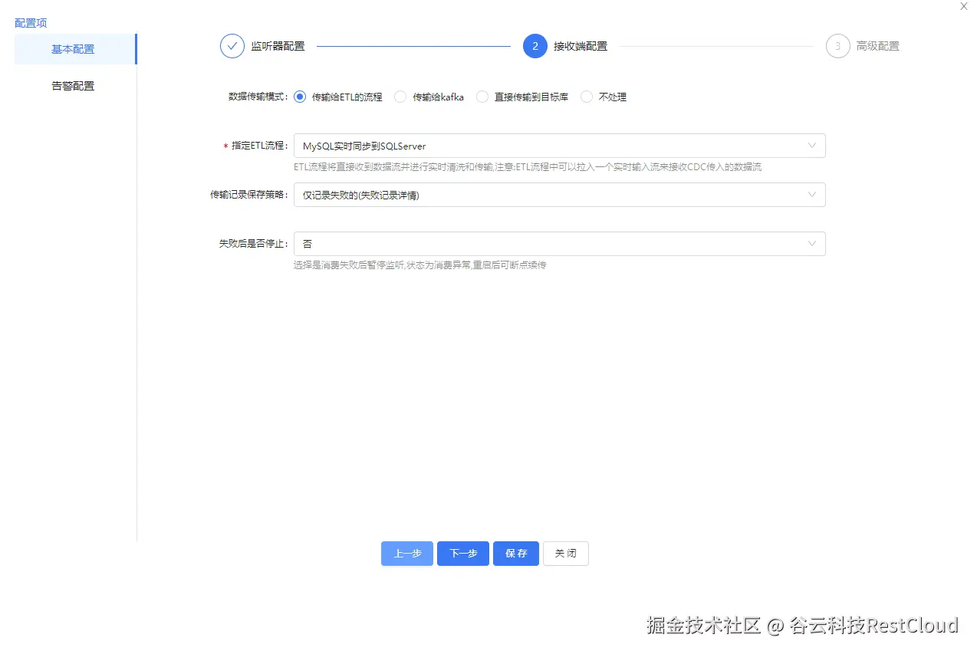This screenshot has height=654, width=977.
Task: Switch to the 基本配置 tab
Action: [x=75, y=49]
